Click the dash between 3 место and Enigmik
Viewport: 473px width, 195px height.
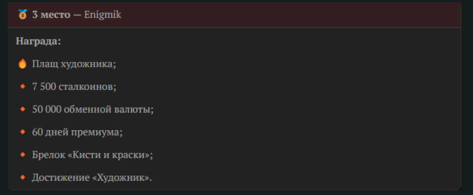click(x=77, y=15)
